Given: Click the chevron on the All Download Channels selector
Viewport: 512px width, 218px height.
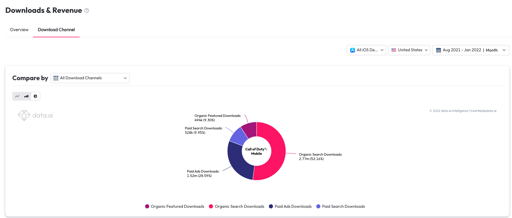Looking at the screenshot, I should coord(125,78).
